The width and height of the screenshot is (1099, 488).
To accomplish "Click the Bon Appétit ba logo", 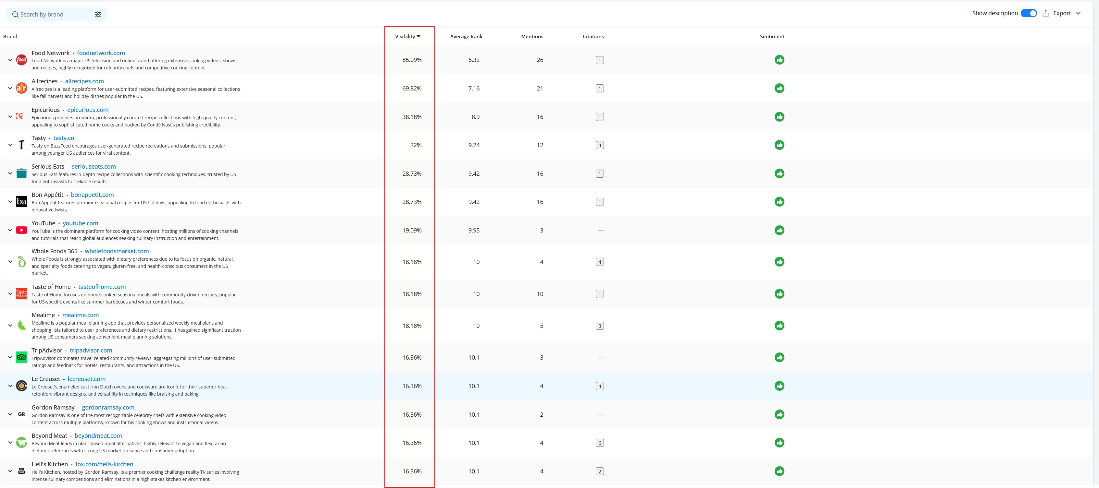I will point(21,202).
